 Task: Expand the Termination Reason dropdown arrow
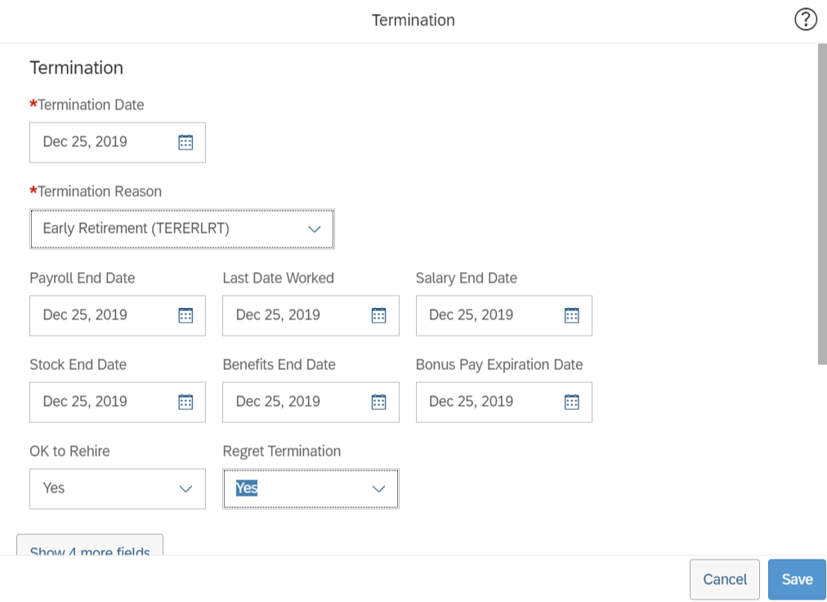point(315,229)
